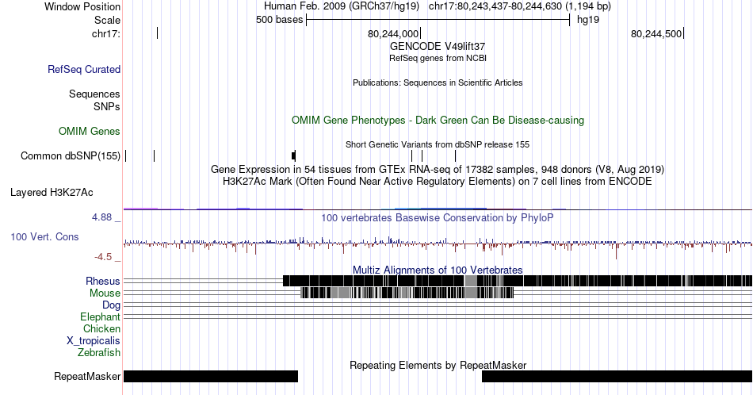Select the Elephant species label
The height and width of the screenshot is (395, 753).
point(101,316)
